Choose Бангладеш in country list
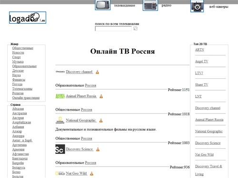The image size is (238, 178). pos(20,159)
